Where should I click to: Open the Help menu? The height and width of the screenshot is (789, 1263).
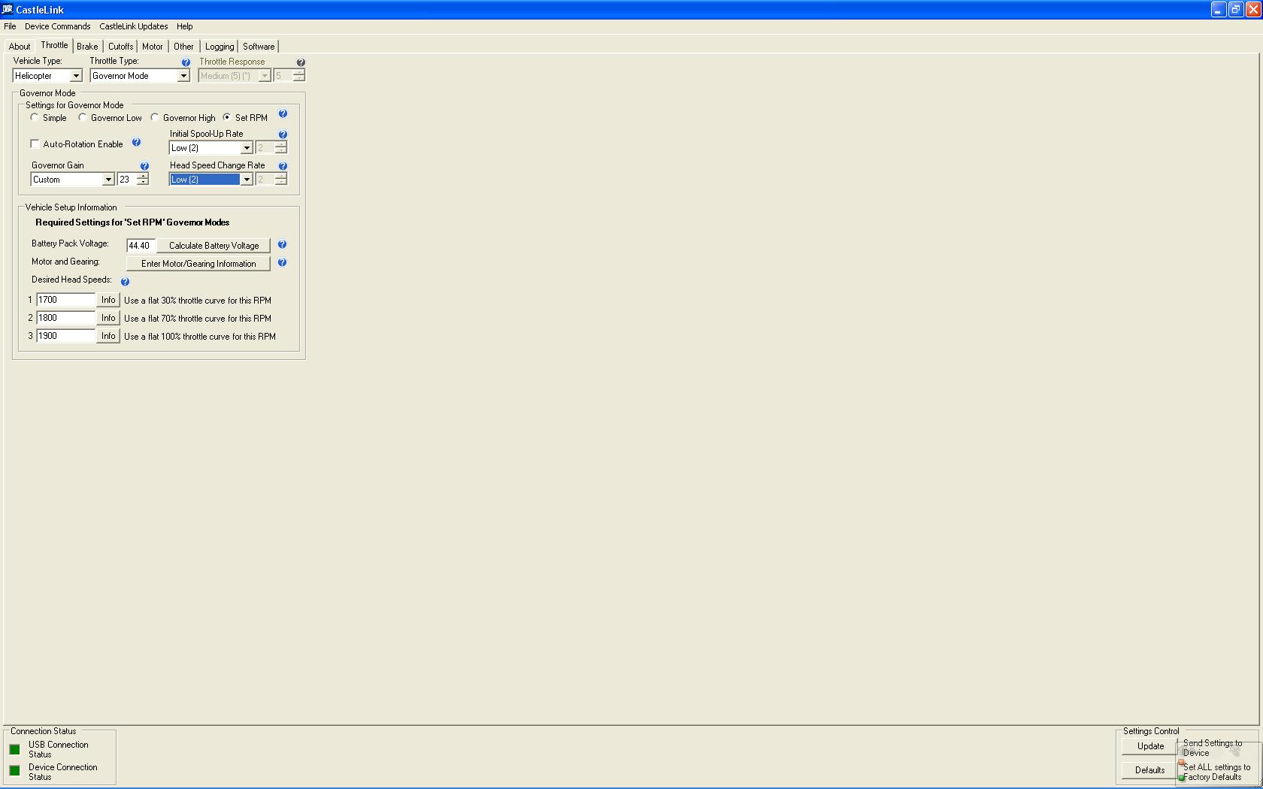click(184, 26)
